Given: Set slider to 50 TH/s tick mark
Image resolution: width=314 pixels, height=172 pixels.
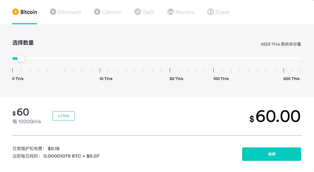Looking at the screenshot, I should (170, 70).
